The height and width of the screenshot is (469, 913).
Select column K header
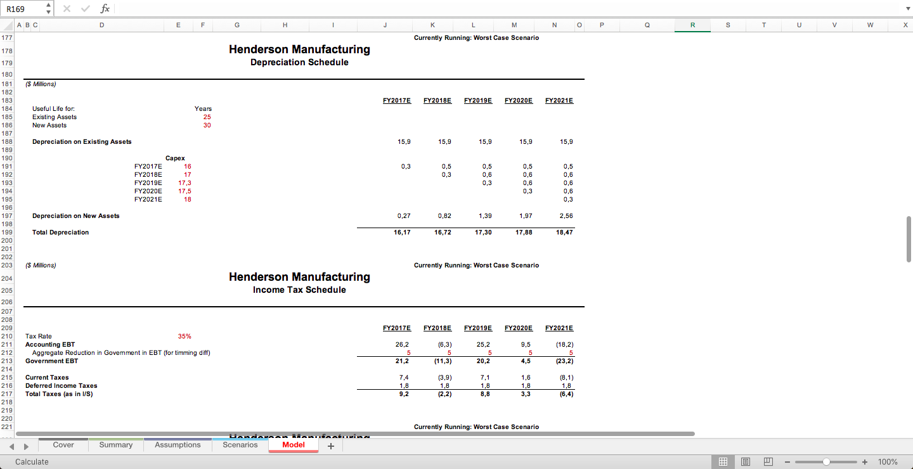pos(432,25)
